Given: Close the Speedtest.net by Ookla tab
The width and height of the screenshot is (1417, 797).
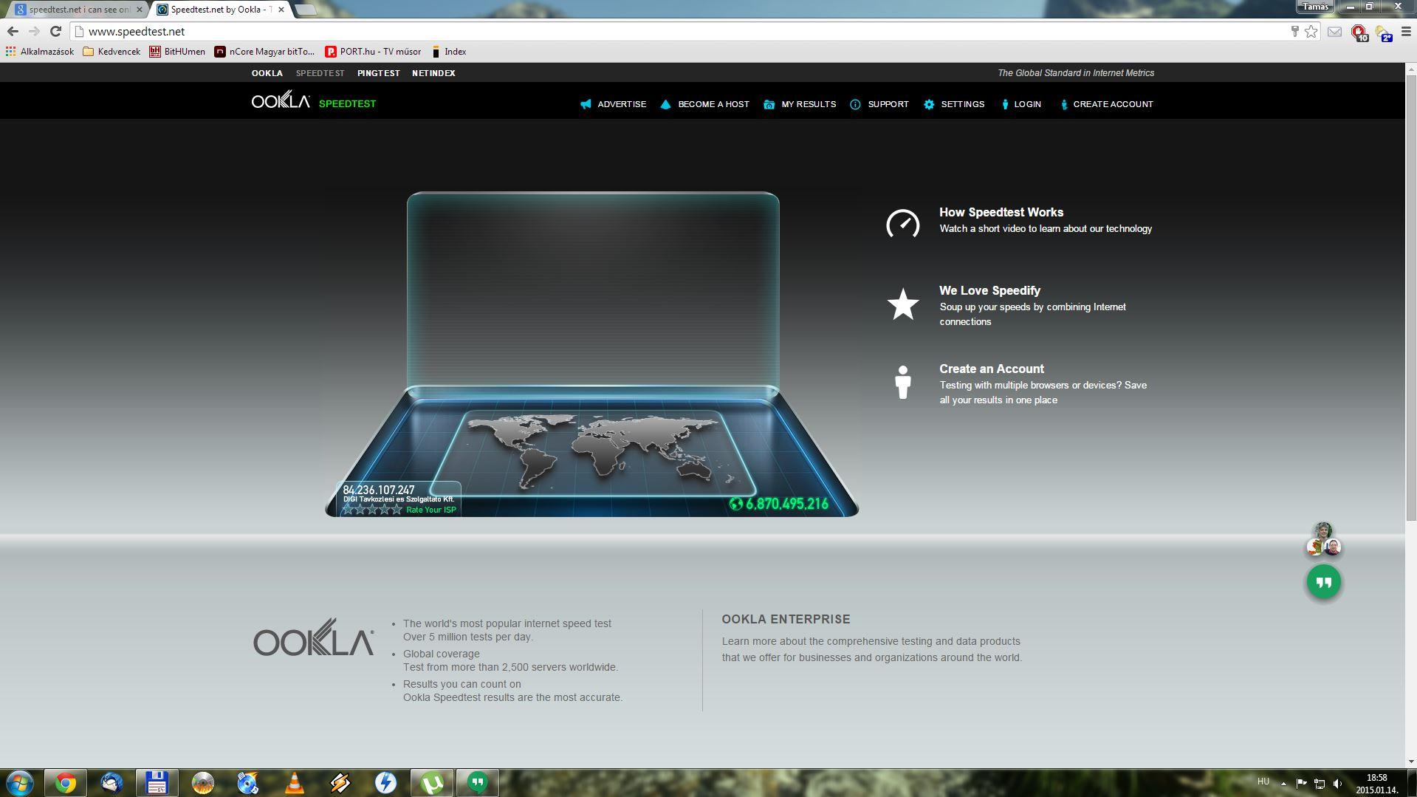Looking at the screenshot, I should coord(281,10).
